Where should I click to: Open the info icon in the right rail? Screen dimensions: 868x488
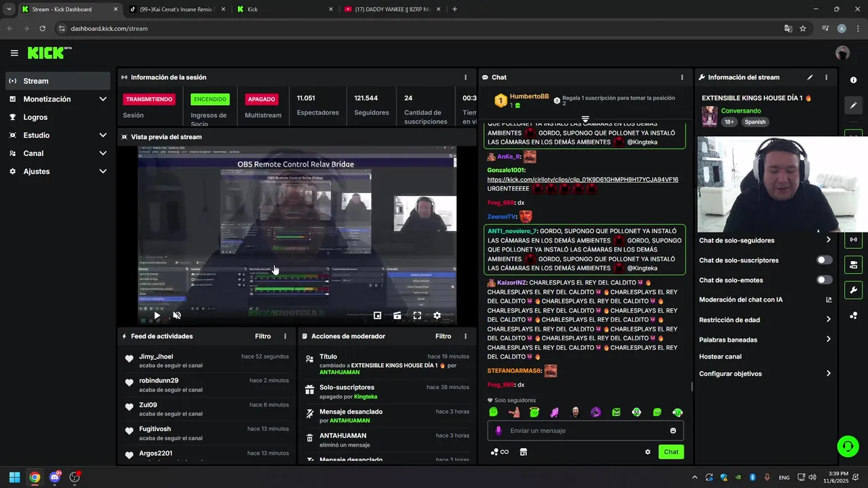click(x=853, y=80)
